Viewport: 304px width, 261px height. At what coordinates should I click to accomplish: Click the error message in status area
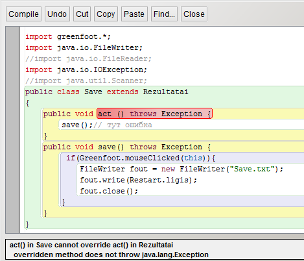click(x=109, y=250)
